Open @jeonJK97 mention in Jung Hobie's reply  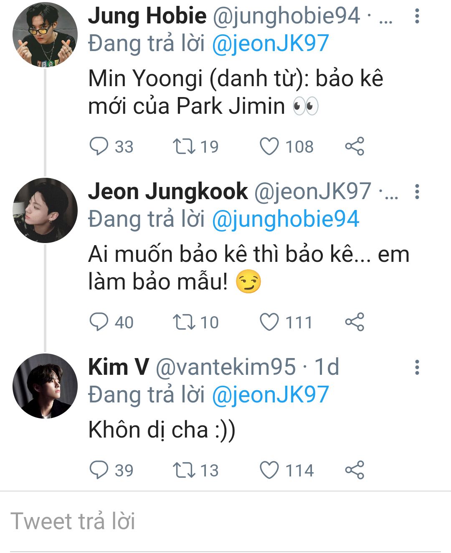pyautogui.click(x=271, y=44)
